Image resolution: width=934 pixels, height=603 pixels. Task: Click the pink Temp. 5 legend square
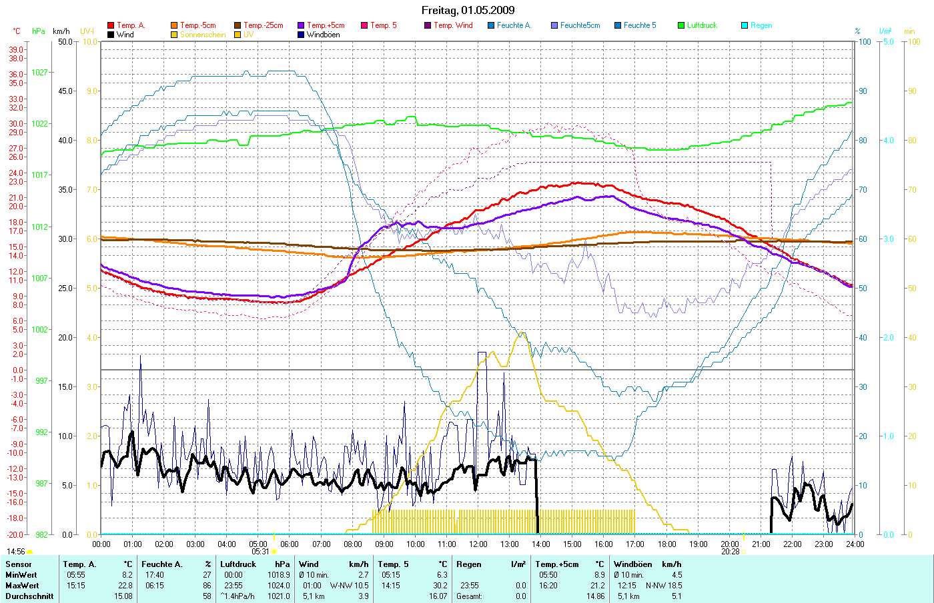click(x=364, y=25)
